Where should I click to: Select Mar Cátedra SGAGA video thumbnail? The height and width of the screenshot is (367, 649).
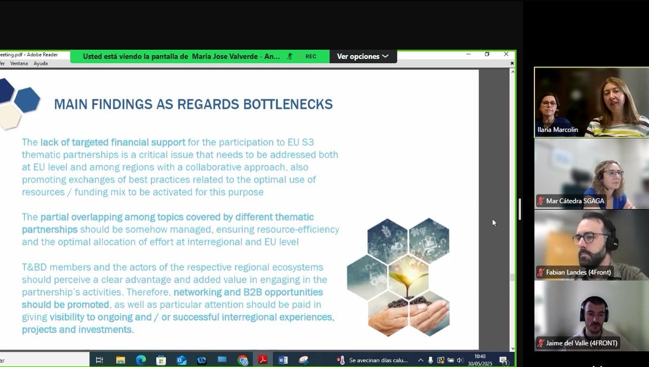(592, 174)
